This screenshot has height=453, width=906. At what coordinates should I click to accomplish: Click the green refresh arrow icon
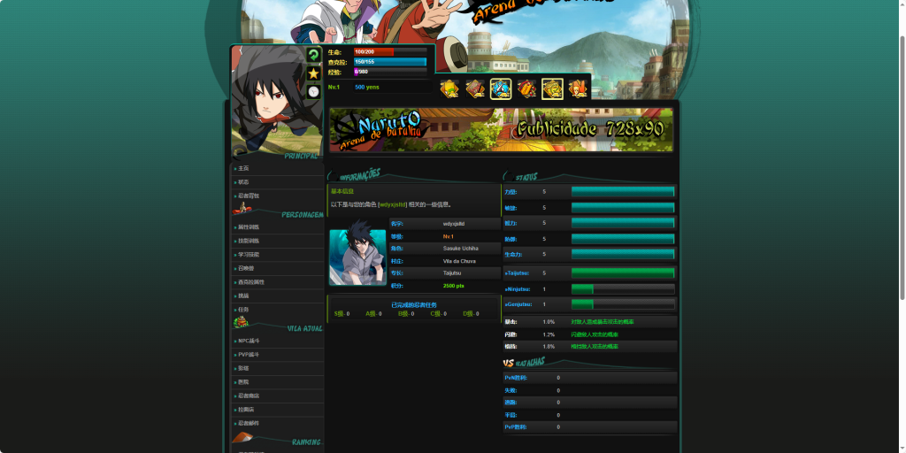(x=313, y=55)
